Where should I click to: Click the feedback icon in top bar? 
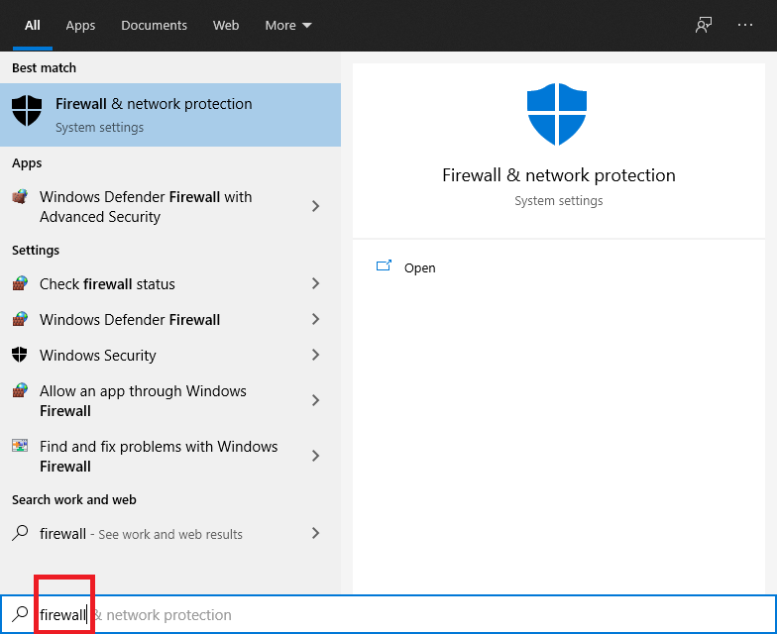tap(704, 25)
